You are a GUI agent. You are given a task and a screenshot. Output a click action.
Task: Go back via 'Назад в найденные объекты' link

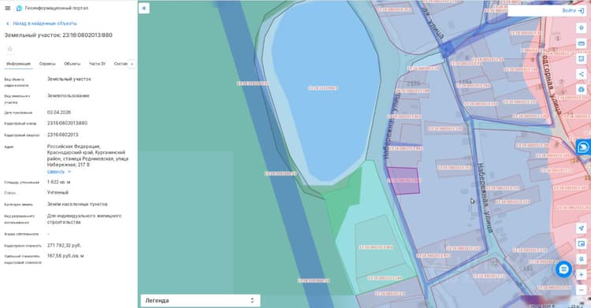[x=42, y=24]
